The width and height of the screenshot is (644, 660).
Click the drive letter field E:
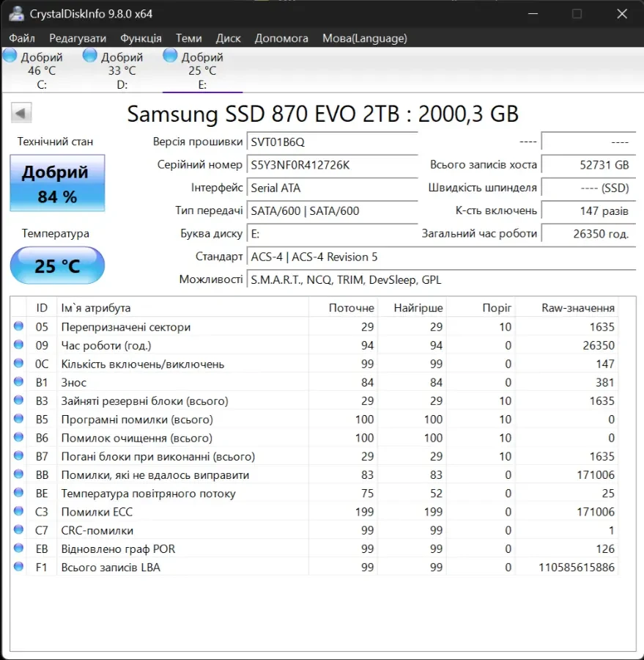pos(332,234)
